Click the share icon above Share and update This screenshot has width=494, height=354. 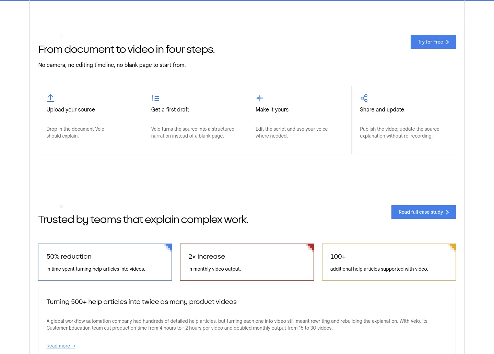point(364,98)
